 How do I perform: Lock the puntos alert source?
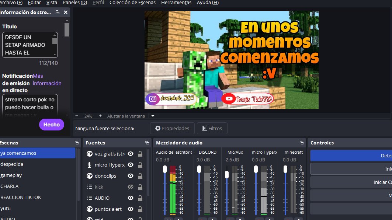140,209
